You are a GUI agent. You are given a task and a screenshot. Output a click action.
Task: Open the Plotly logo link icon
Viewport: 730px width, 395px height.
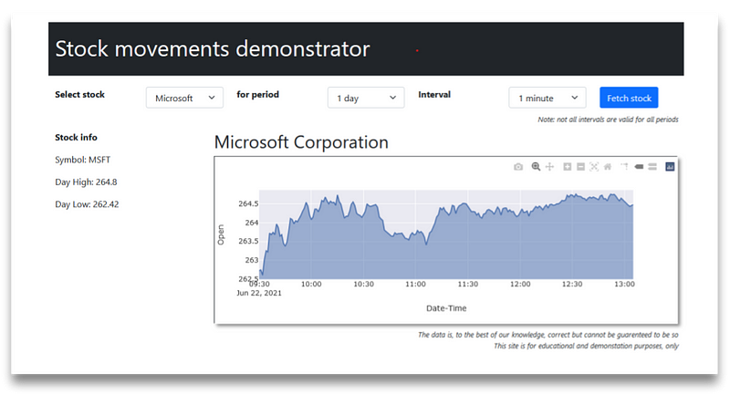coord(670,167)
